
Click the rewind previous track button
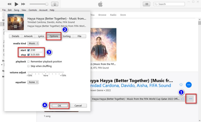coord(9,4)
